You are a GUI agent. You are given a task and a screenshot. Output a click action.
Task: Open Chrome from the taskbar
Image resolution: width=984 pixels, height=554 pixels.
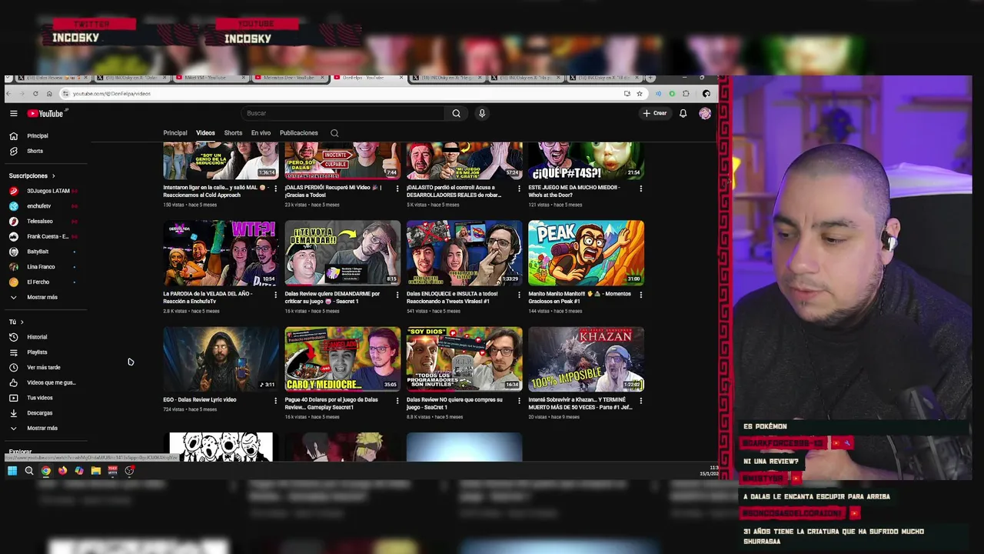[x=46, y=471]
